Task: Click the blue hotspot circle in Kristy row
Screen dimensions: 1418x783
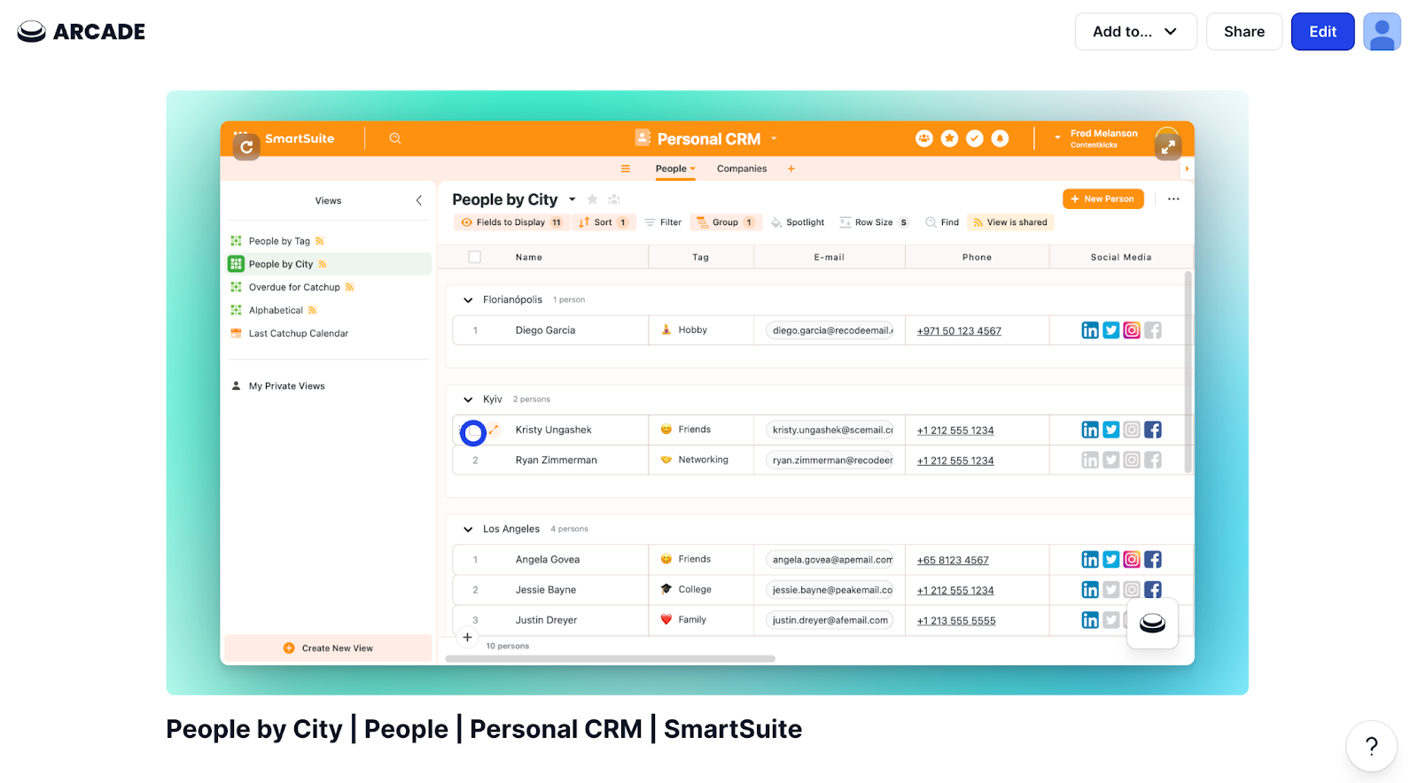Action: (x=473, y=432)
